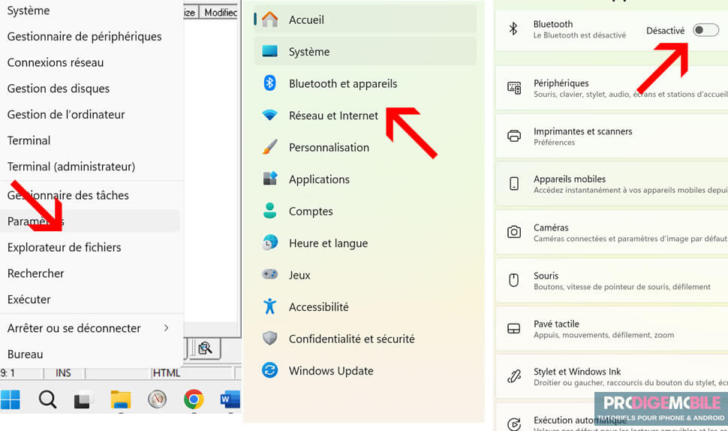Click the pen Stylet icon
This screenshot has width=728, height=431.
point(514,375)
